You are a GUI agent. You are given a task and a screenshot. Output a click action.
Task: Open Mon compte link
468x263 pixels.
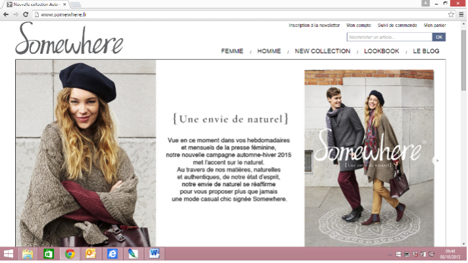tap(359, 26)
